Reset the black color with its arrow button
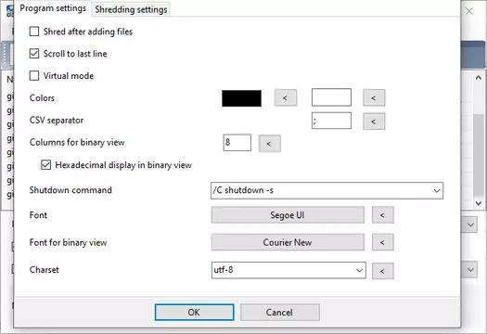This screenshot has width=487, height=334. coord(286,97)
